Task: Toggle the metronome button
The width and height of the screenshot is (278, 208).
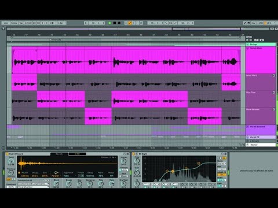Action: [x=52, y=23]
